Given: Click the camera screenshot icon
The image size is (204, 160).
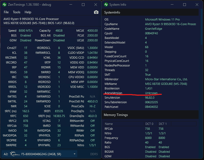Looking at the screenshot, I should (96, 12).
